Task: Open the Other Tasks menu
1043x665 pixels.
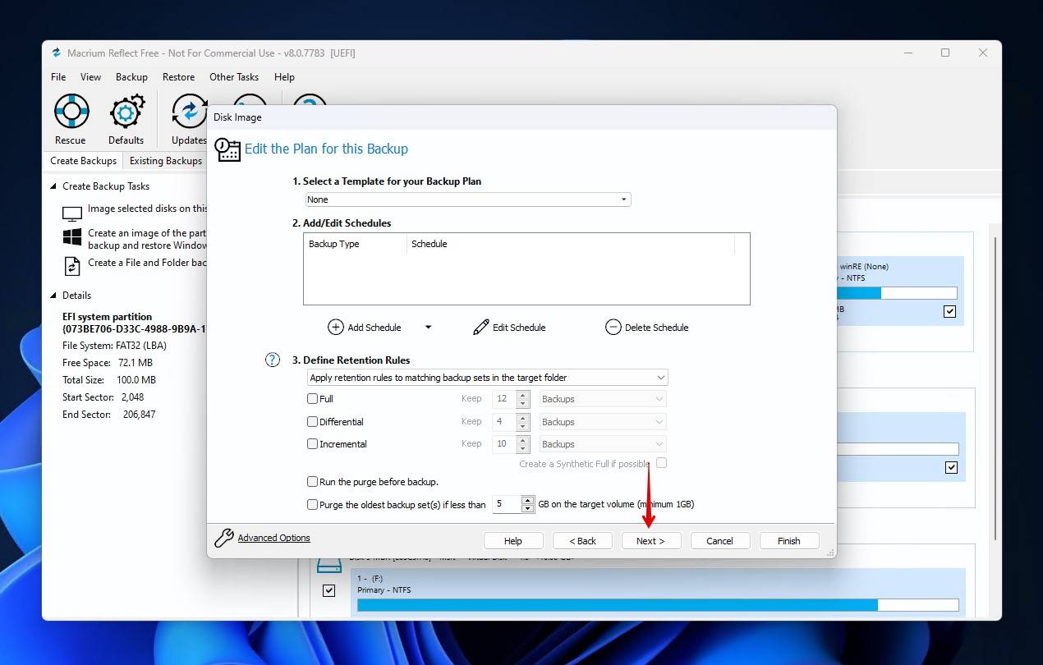Action: click(x=234, y=77)
